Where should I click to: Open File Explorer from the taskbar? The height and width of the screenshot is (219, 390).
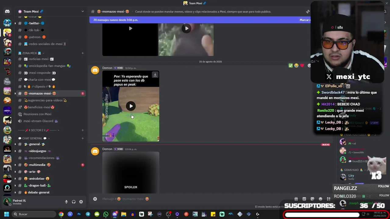tap(123, 214)
